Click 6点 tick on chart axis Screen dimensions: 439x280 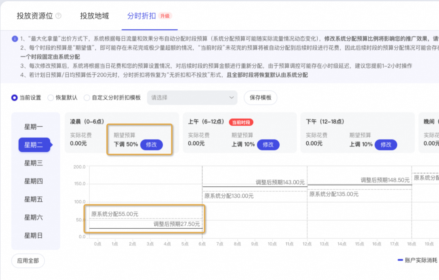(x=202, y=244)
